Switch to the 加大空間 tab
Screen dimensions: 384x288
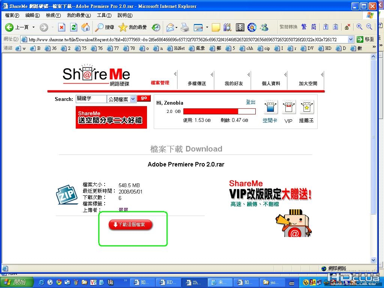[308, 84]
